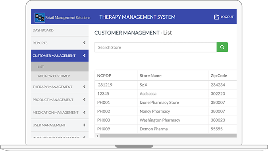The height and width of the screenshot is (151, 268).
Task: Click the scrollbar left arrow below table
Action: (x=97, y=136)
